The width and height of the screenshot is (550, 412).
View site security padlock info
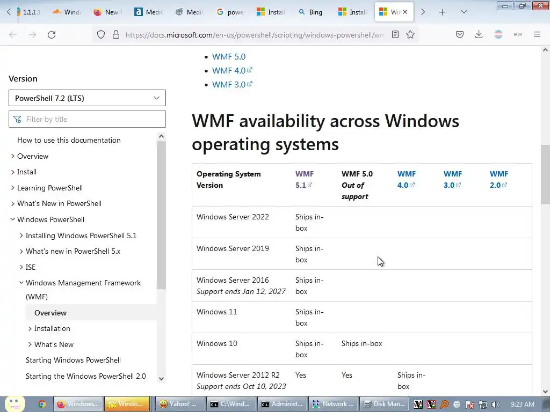[116, 35]
